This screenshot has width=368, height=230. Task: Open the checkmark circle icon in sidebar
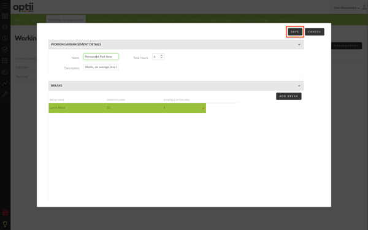click(5, 50)
